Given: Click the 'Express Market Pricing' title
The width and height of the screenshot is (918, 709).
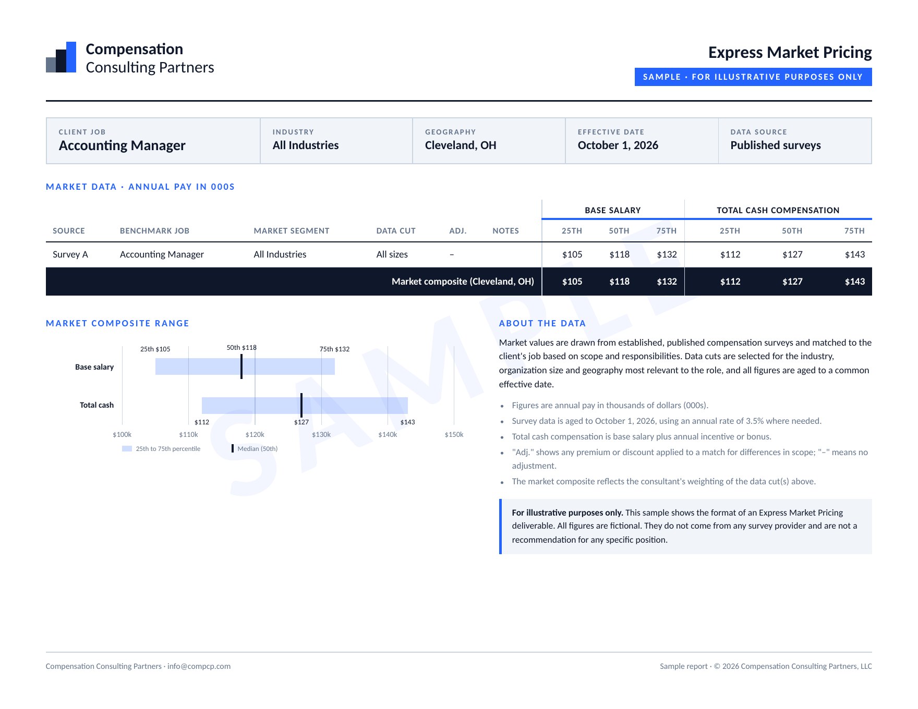Looking at the screenshot, I should pyautogui.click(x=790, y=52).
